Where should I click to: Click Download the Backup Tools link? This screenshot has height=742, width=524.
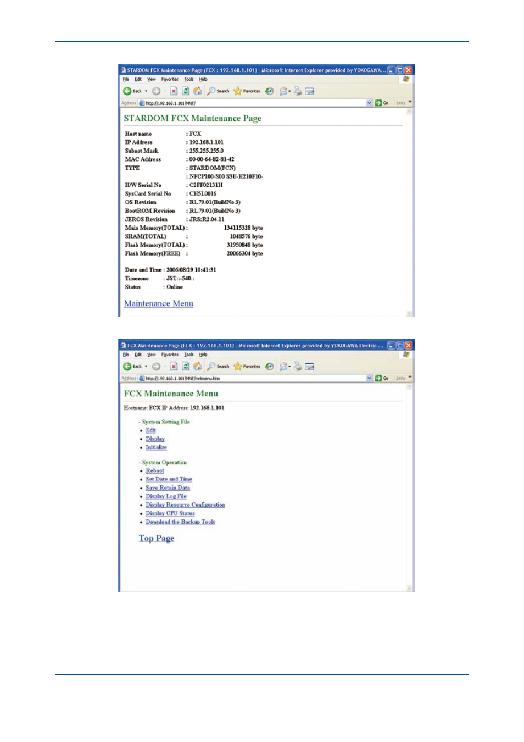point(180,522)
